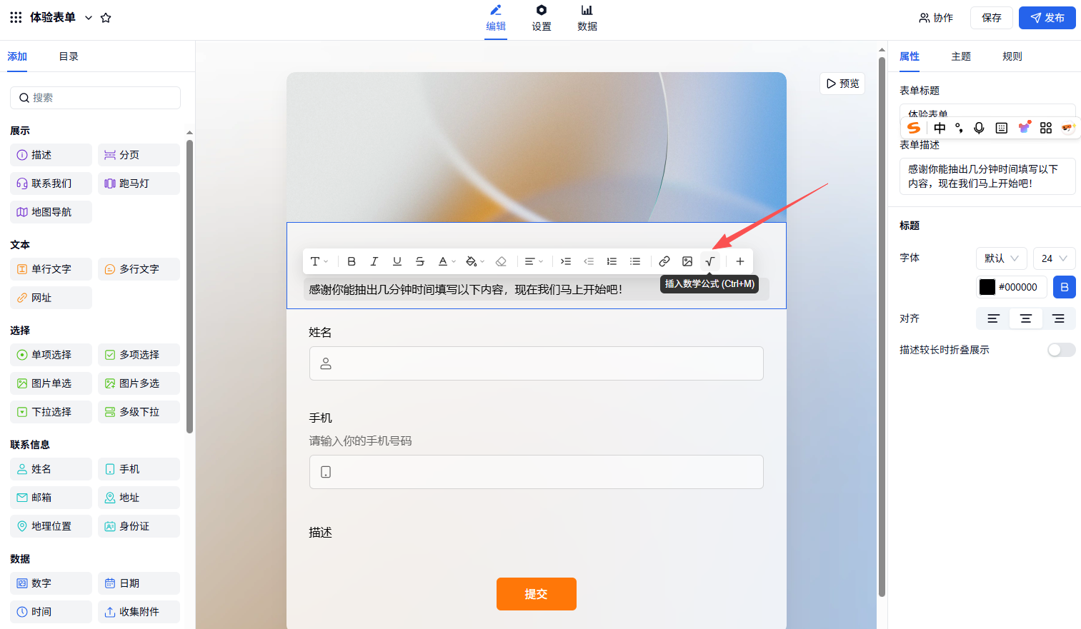Expand the form name dropdown chevron
Viewport: 1081px width, 629px height.
(x=89, y=18)
